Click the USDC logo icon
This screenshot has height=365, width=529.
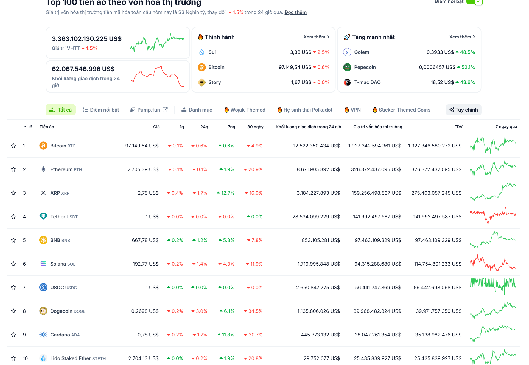click(x=43, y=287)
